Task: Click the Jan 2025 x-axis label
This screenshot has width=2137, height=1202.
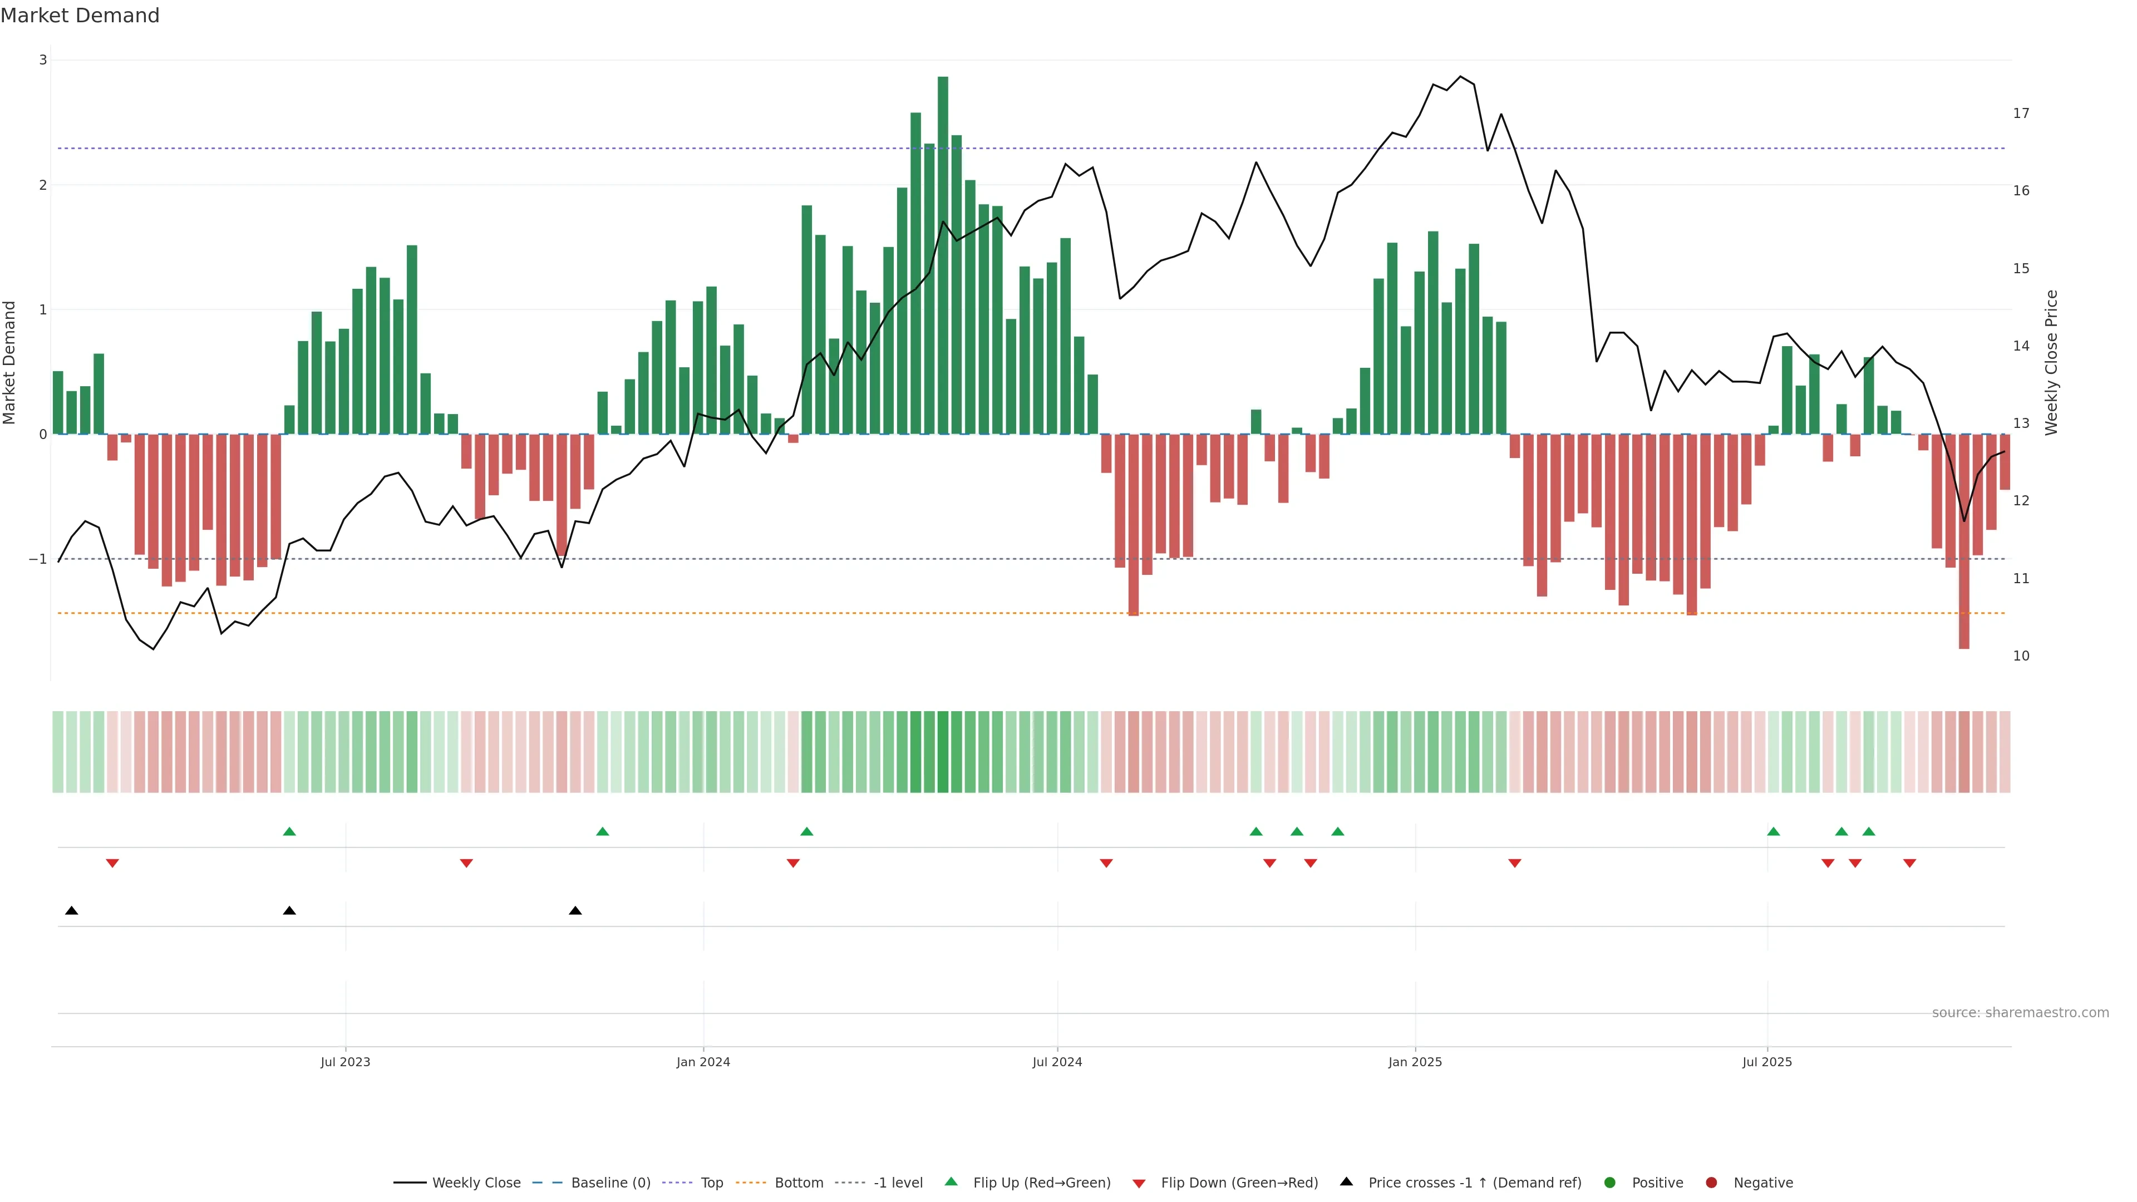Action: [1415, 1062]
